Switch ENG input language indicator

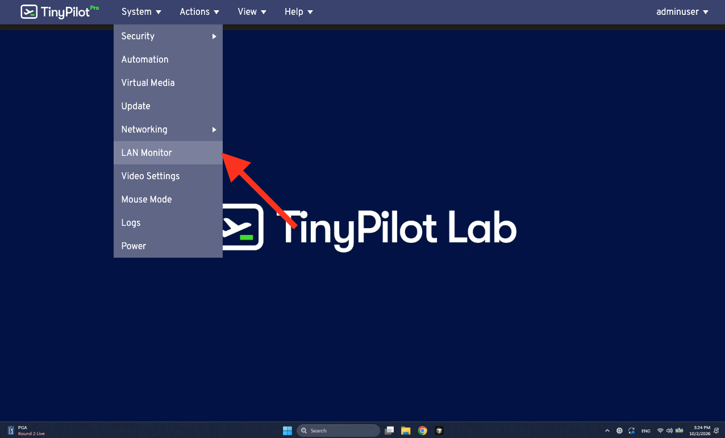[x=646, y=431]
